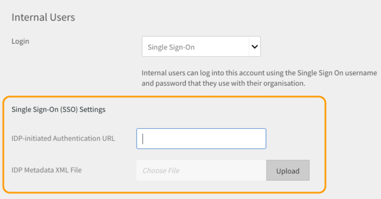Click the selected 'Single Sign-On' dropdown text
381x199 pixels.
pos(171,48)
